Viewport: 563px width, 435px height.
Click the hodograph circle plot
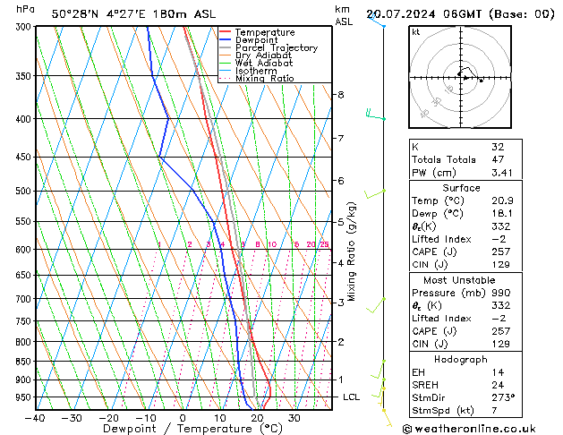(463, 77)
